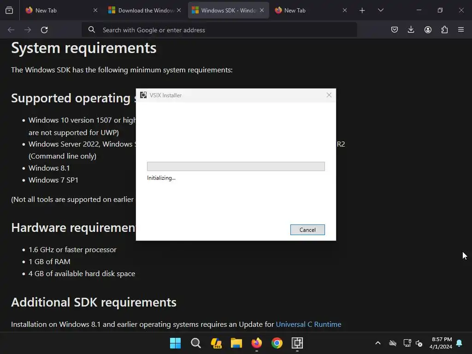Save page to Pocket

tap(395, 29)
